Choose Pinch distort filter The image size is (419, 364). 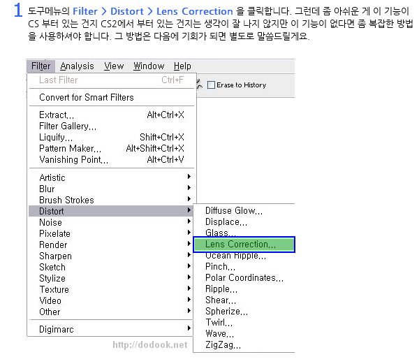[244, 267]
